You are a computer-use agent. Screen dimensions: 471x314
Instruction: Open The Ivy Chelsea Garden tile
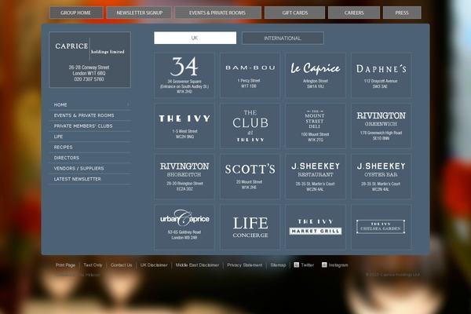click(381, 227)
